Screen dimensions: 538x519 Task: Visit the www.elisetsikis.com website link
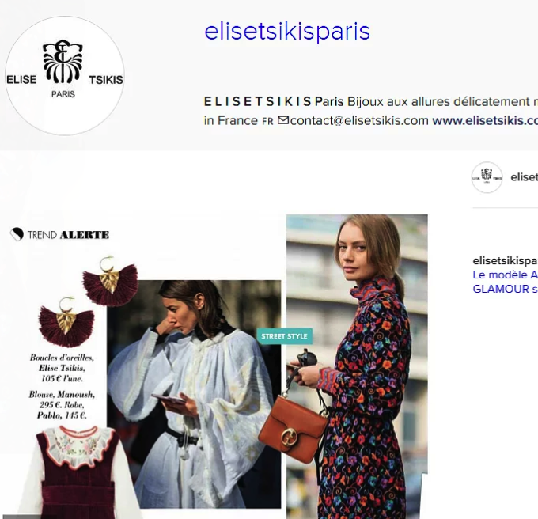485,121
